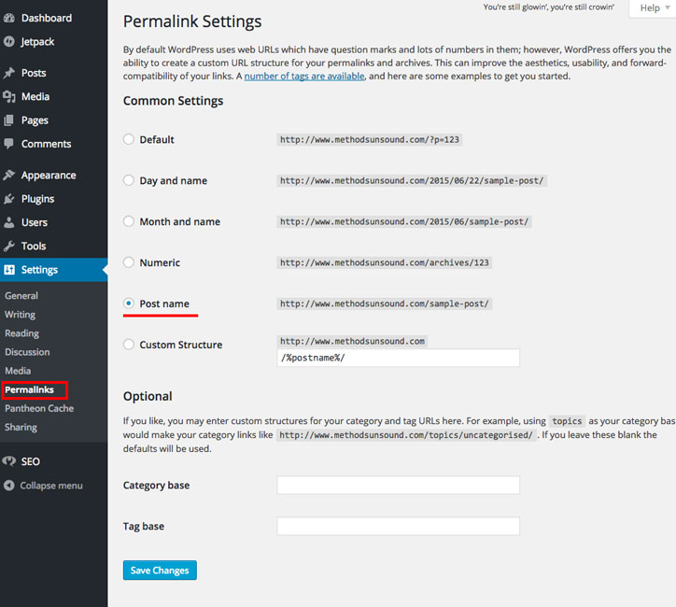Open the SEO menu label
The height and width of the screenshot is (607, 676).
coord(31,461)
